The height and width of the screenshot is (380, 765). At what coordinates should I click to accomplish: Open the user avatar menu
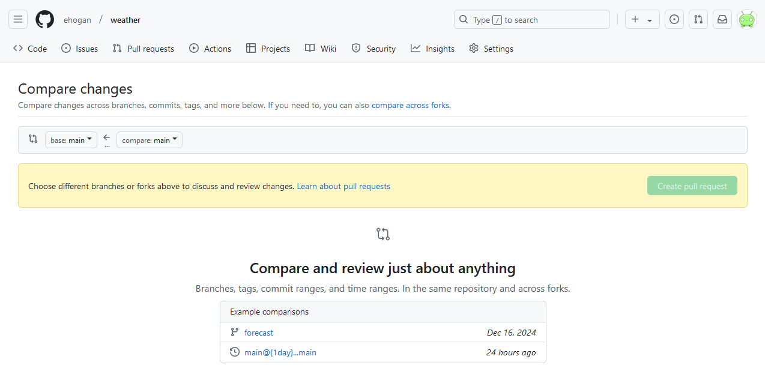(746, 19)
